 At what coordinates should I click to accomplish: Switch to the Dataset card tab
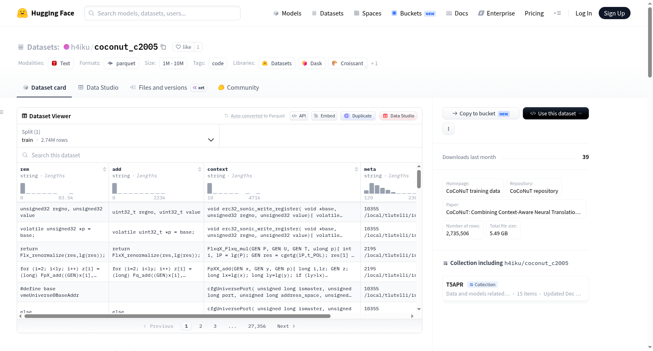click(44, 88)
